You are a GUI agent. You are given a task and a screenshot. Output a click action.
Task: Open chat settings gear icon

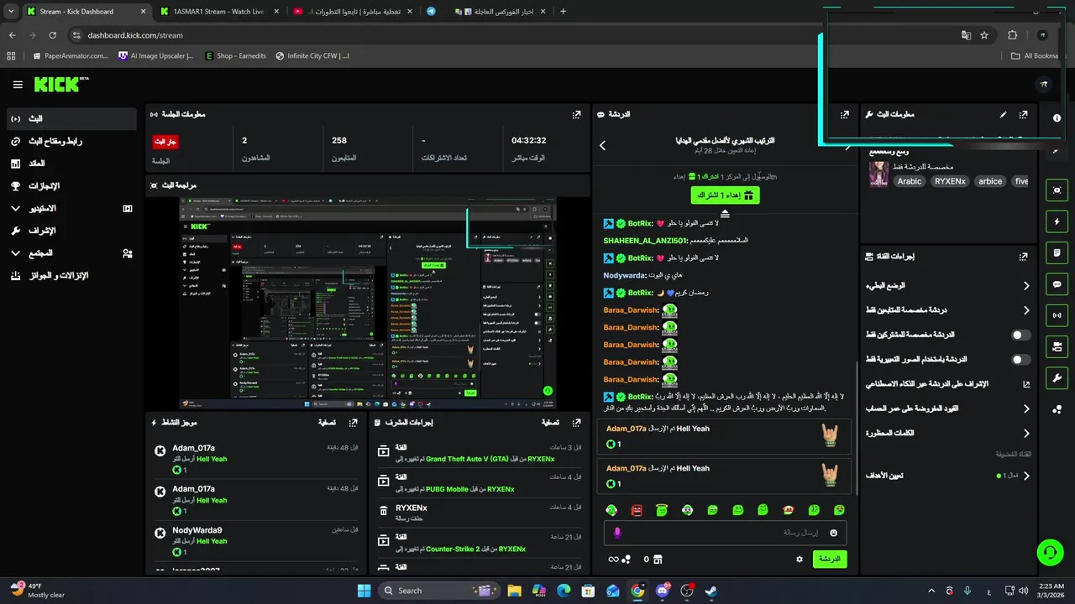(x=799, y=559)
